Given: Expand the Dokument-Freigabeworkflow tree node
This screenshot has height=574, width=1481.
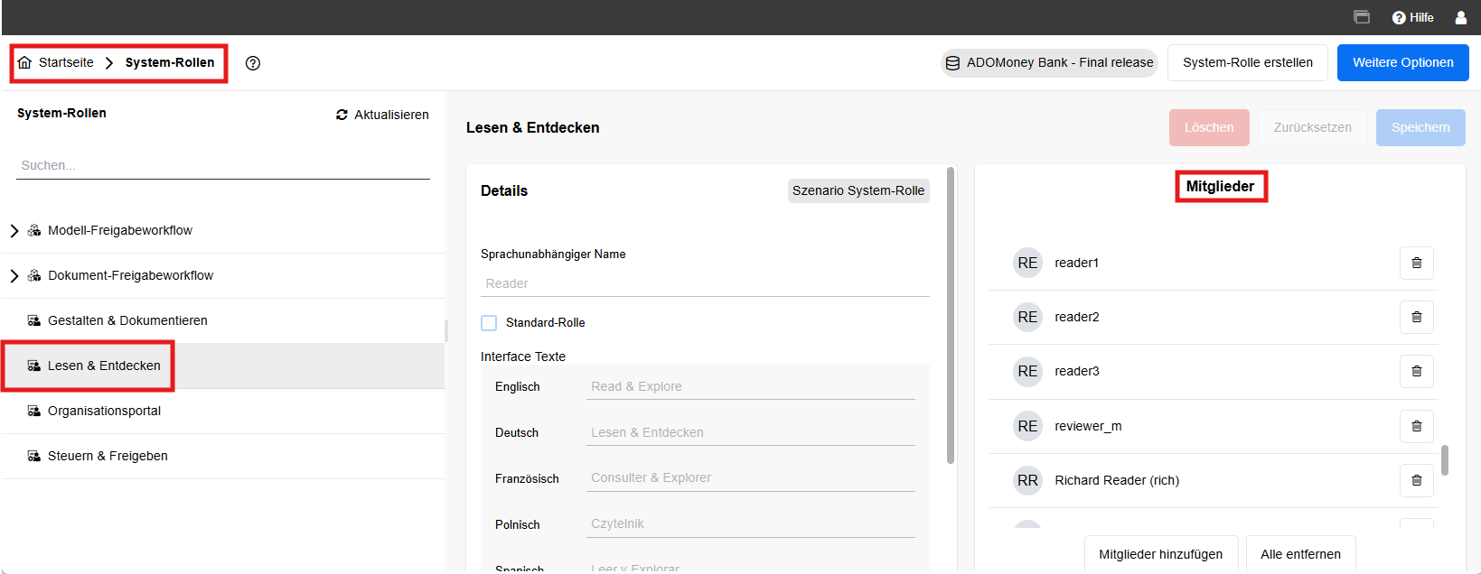Looking at the screenshot, I should tap(14, 276).
